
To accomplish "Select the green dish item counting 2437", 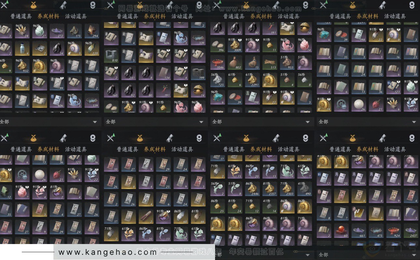I will (411, 230).
